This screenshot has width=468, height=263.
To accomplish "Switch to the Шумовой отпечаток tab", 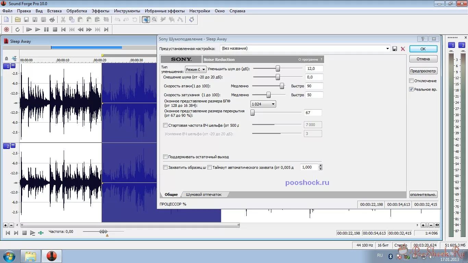I will 204,194.
